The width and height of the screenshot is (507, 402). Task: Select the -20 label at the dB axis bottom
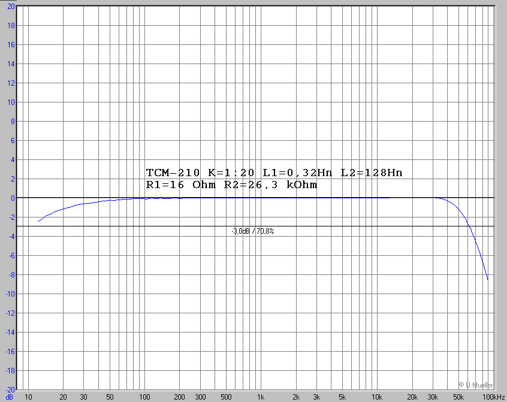tap(10, 390)
